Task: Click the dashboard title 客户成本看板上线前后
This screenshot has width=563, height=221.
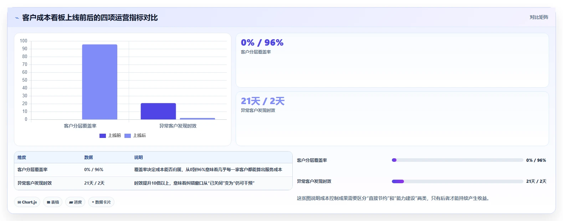Action: click(x=90, y=18)
